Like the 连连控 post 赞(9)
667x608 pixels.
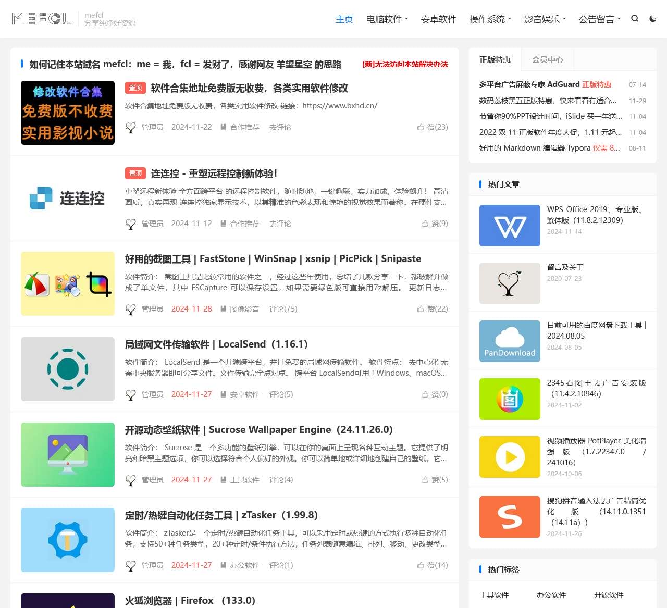coord(435,224)
